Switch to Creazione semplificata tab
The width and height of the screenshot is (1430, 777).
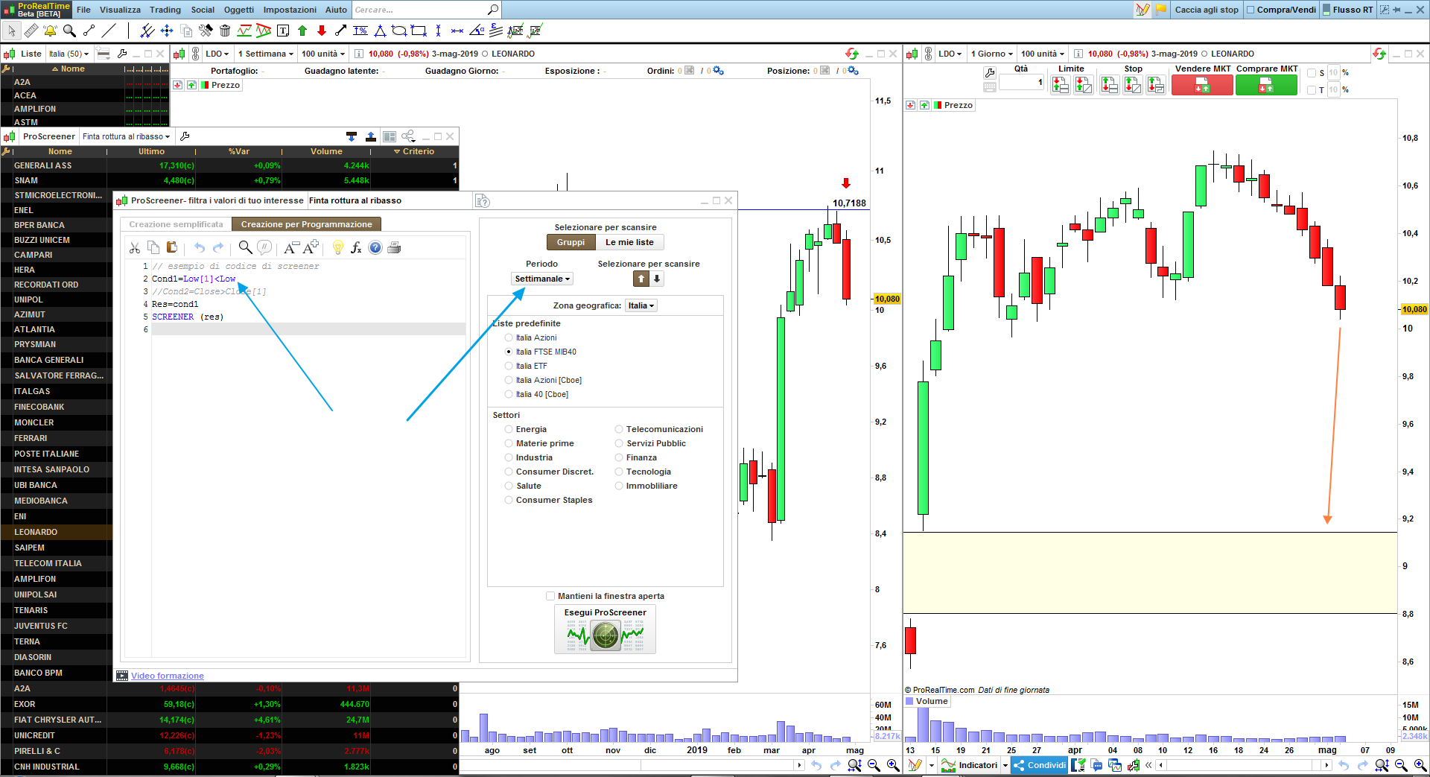(x=176, y=224)
